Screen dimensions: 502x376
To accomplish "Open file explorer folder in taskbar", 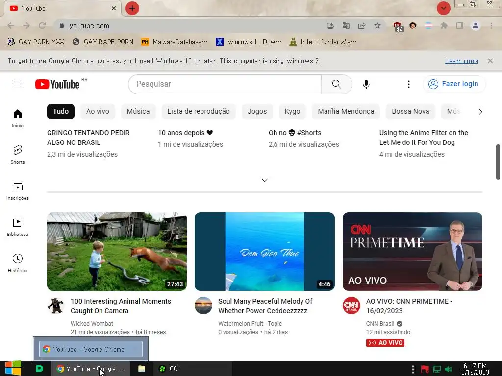I will pyautogui.click(x=142, y=369).
